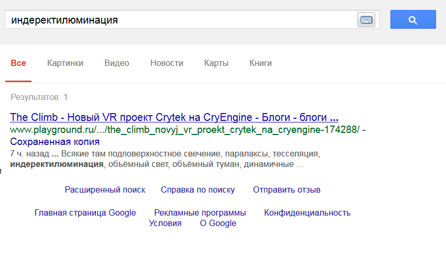Open the Новости tab
Screen dimensions: 446x258
coord(167,63)
